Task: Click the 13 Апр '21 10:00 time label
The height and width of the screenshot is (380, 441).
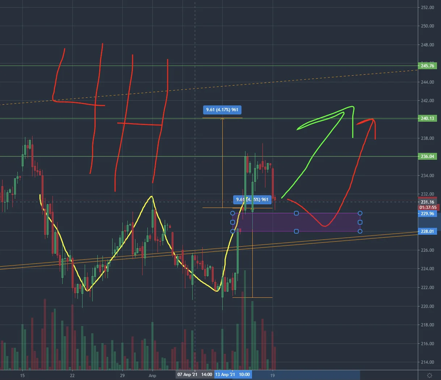Action: coord(232,375)
